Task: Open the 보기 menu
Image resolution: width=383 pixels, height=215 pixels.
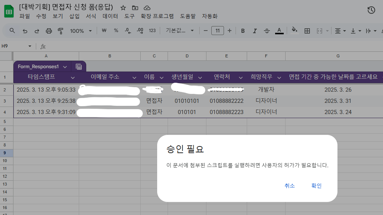Action: [x=58, y=16]
